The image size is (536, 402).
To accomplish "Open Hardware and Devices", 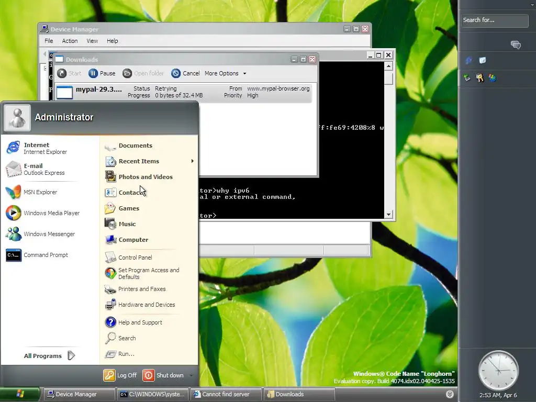I will tap(140, 305).
